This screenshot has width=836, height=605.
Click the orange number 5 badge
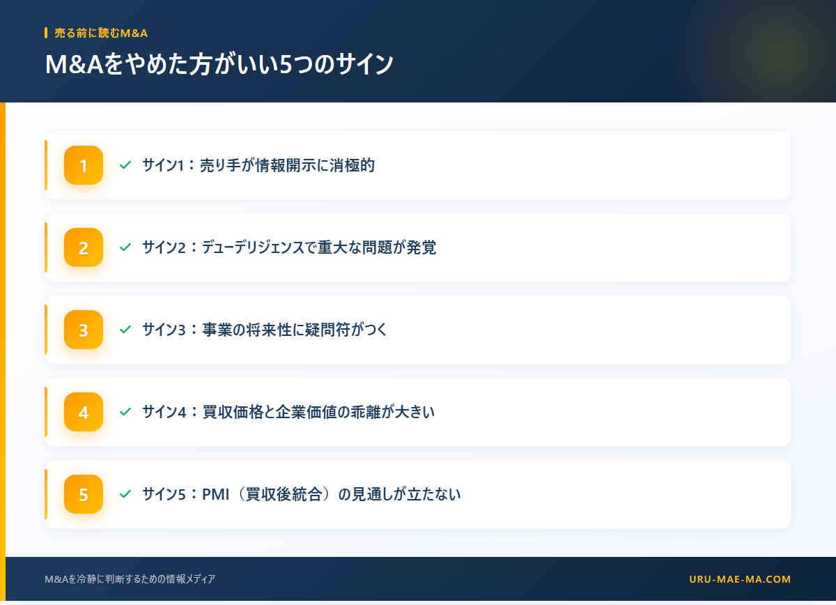(x=84, y=494)
